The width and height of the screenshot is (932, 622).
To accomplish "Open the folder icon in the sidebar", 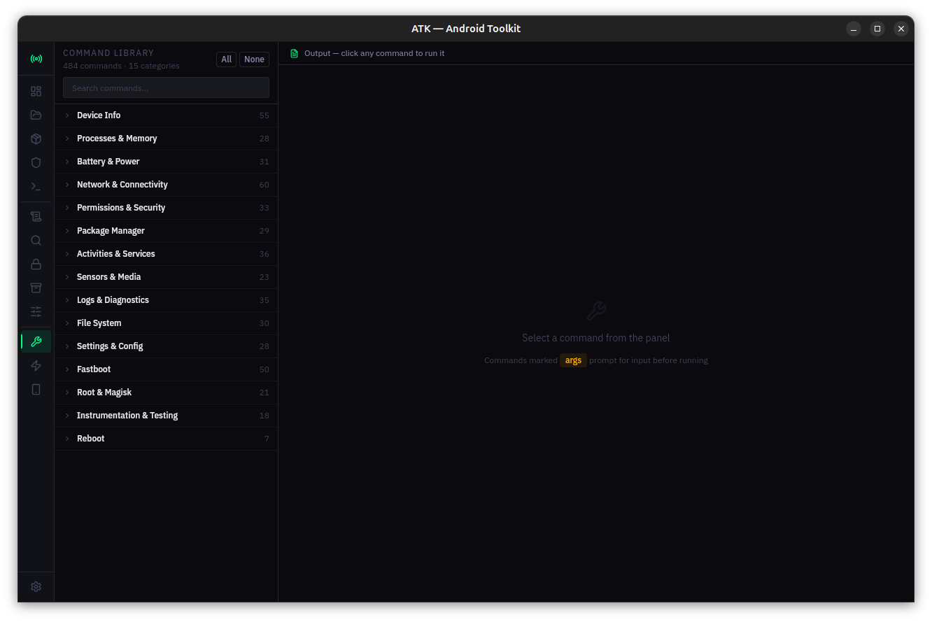I will point(36,115).
